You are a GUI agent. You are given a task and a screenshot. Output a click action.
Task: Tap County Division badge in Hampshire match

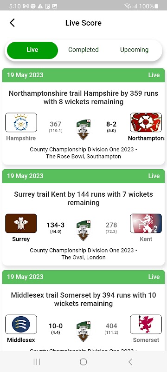point(83,130)
